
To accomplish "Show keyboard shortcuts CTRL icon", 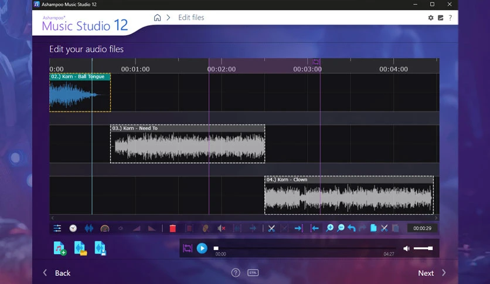I will click(x=253, y=273).
